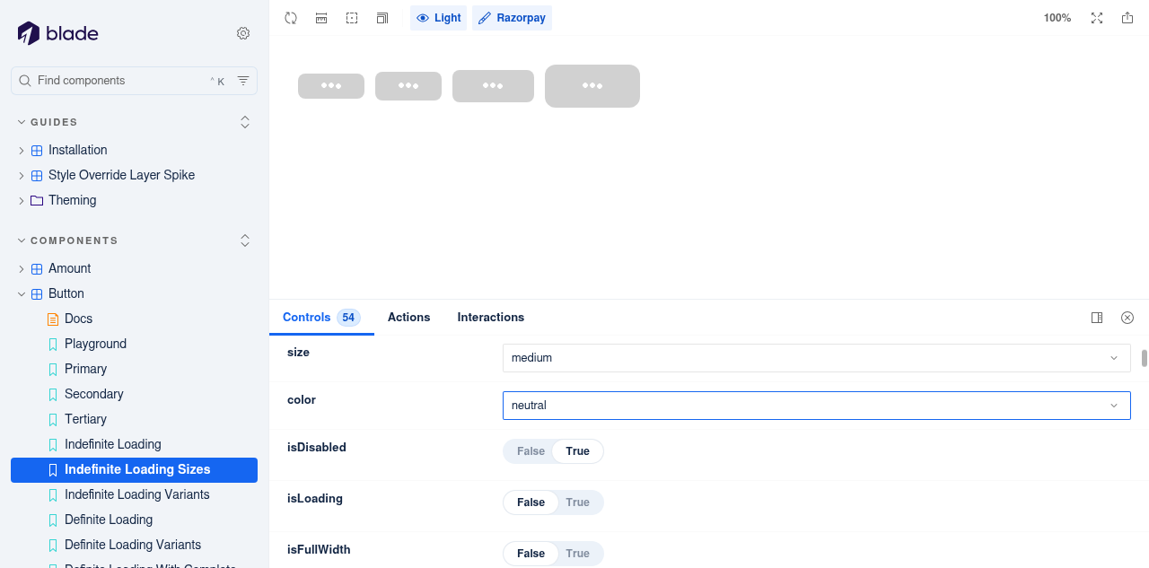Close the addons panel
The height and width of the screenshot is (568, 1149).
click(x=1127, y=318)
